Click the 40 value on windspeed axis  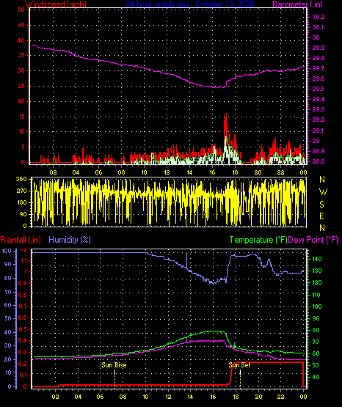21,40
